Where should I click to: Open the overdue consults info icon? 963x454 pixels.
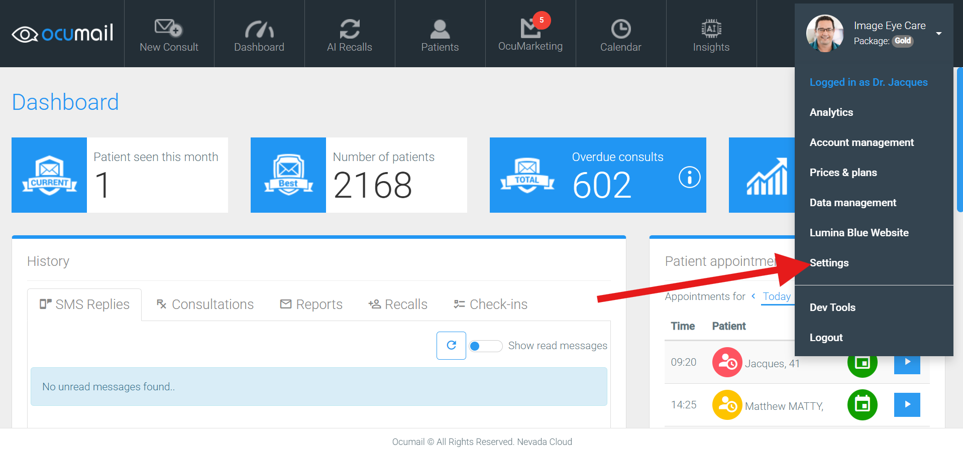point(689,177)
